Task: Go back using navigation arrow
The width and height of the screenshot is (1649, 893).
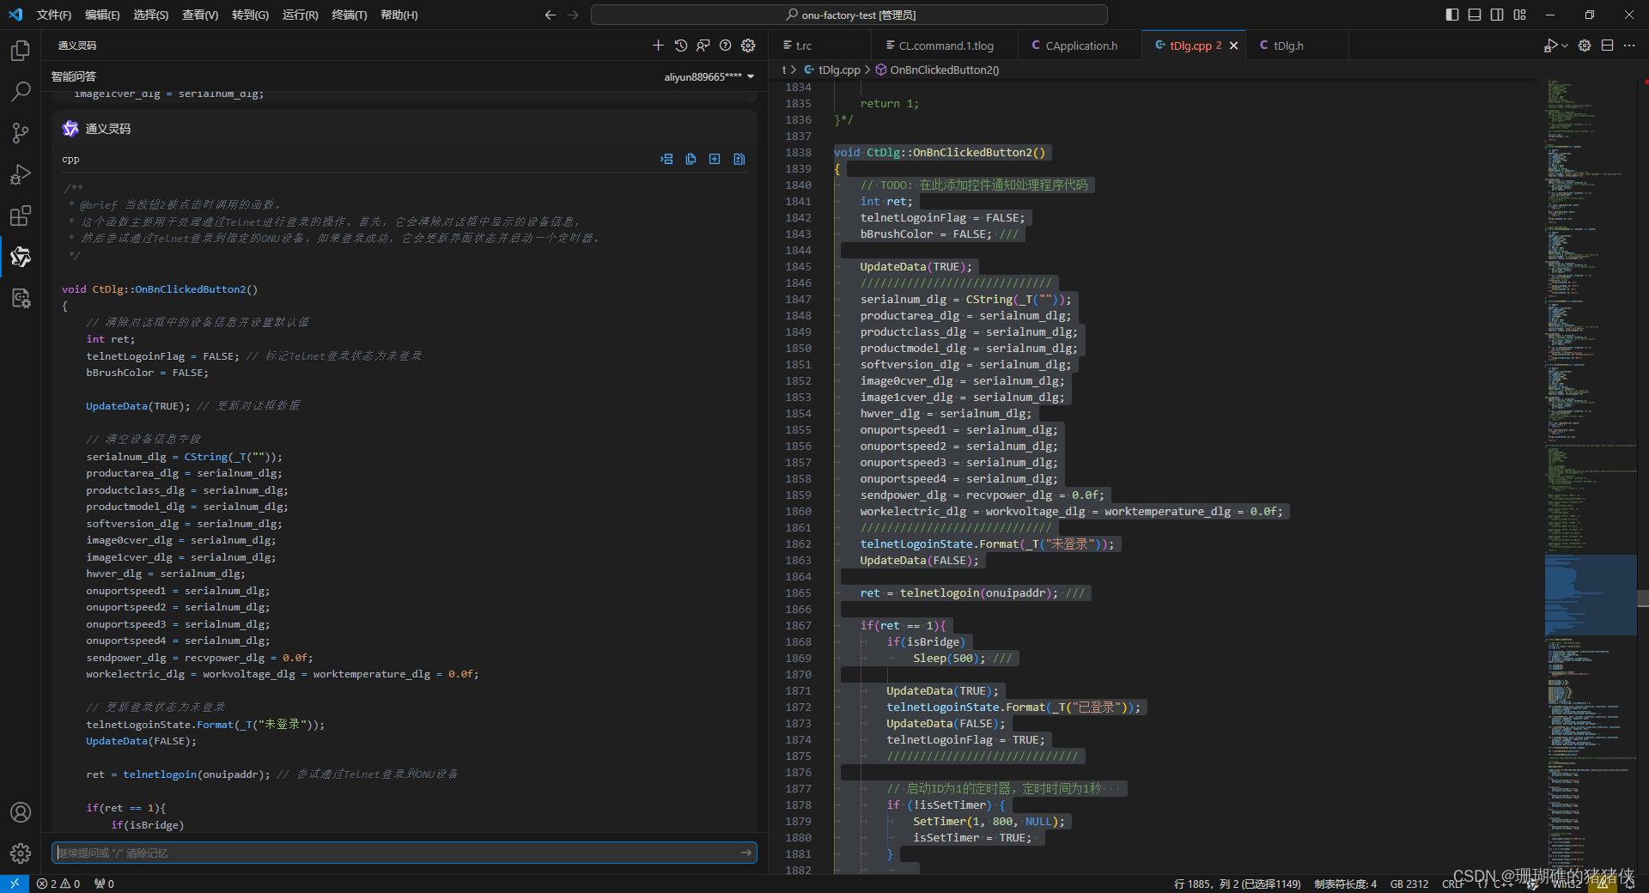Action: [x=551, y=15]
